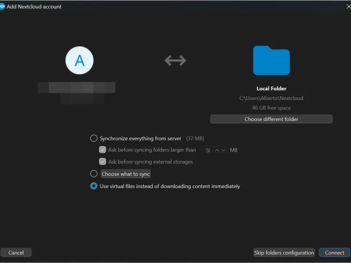Click the Connect button
Screen dimensions: 351x263
point(334,253)
